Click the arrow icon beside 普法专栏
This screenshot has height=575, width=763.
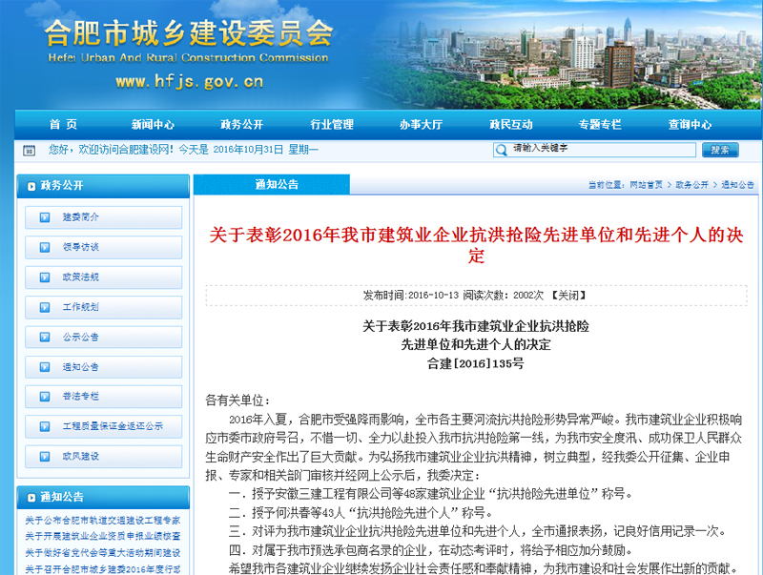pyautogui.click(x=45, y=396)
